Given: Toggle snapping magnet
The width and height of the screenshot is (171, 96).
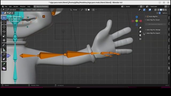Looking at the screenshot, I should coord(86,10).
